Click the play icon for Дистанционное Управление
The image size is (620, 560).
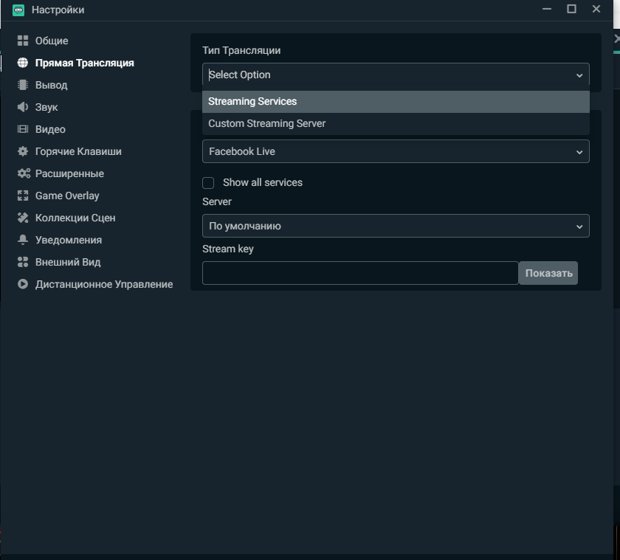click(22, 284)
